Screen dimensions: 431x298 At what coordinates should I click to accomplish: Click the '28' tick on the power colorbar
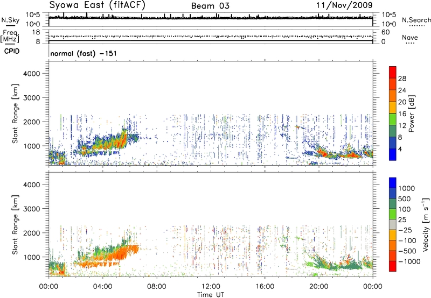pos(402,79)
